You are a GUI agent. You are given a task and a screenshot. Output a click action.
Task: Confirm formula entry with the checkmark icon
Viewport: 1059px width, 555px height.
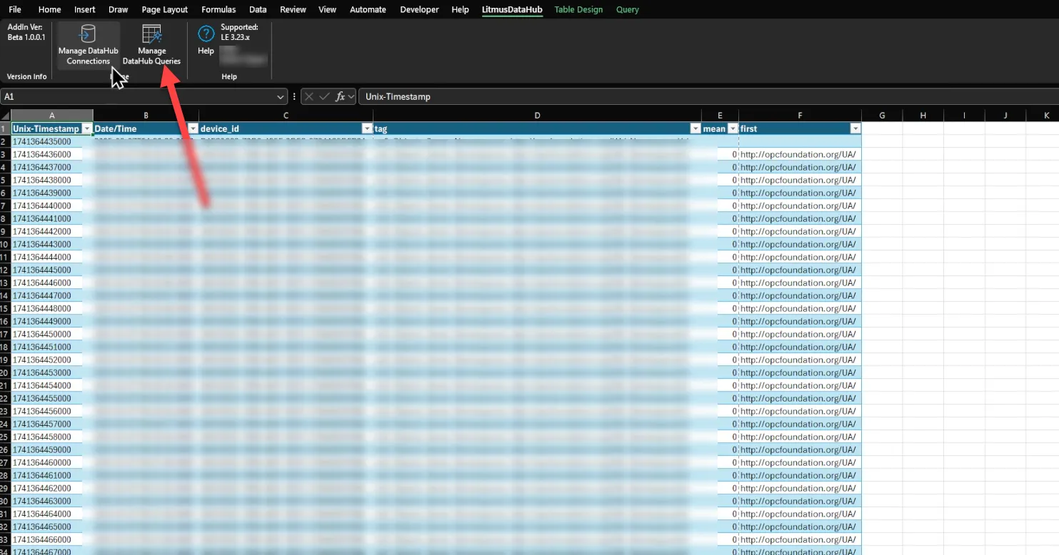click(x=324, y=96)
